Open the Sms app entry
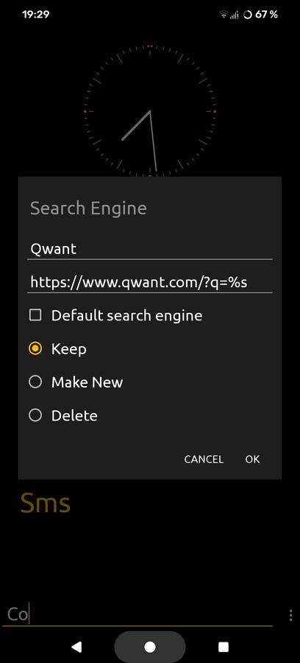The width and height of the screenshot is (300, 663). (45, 503)
